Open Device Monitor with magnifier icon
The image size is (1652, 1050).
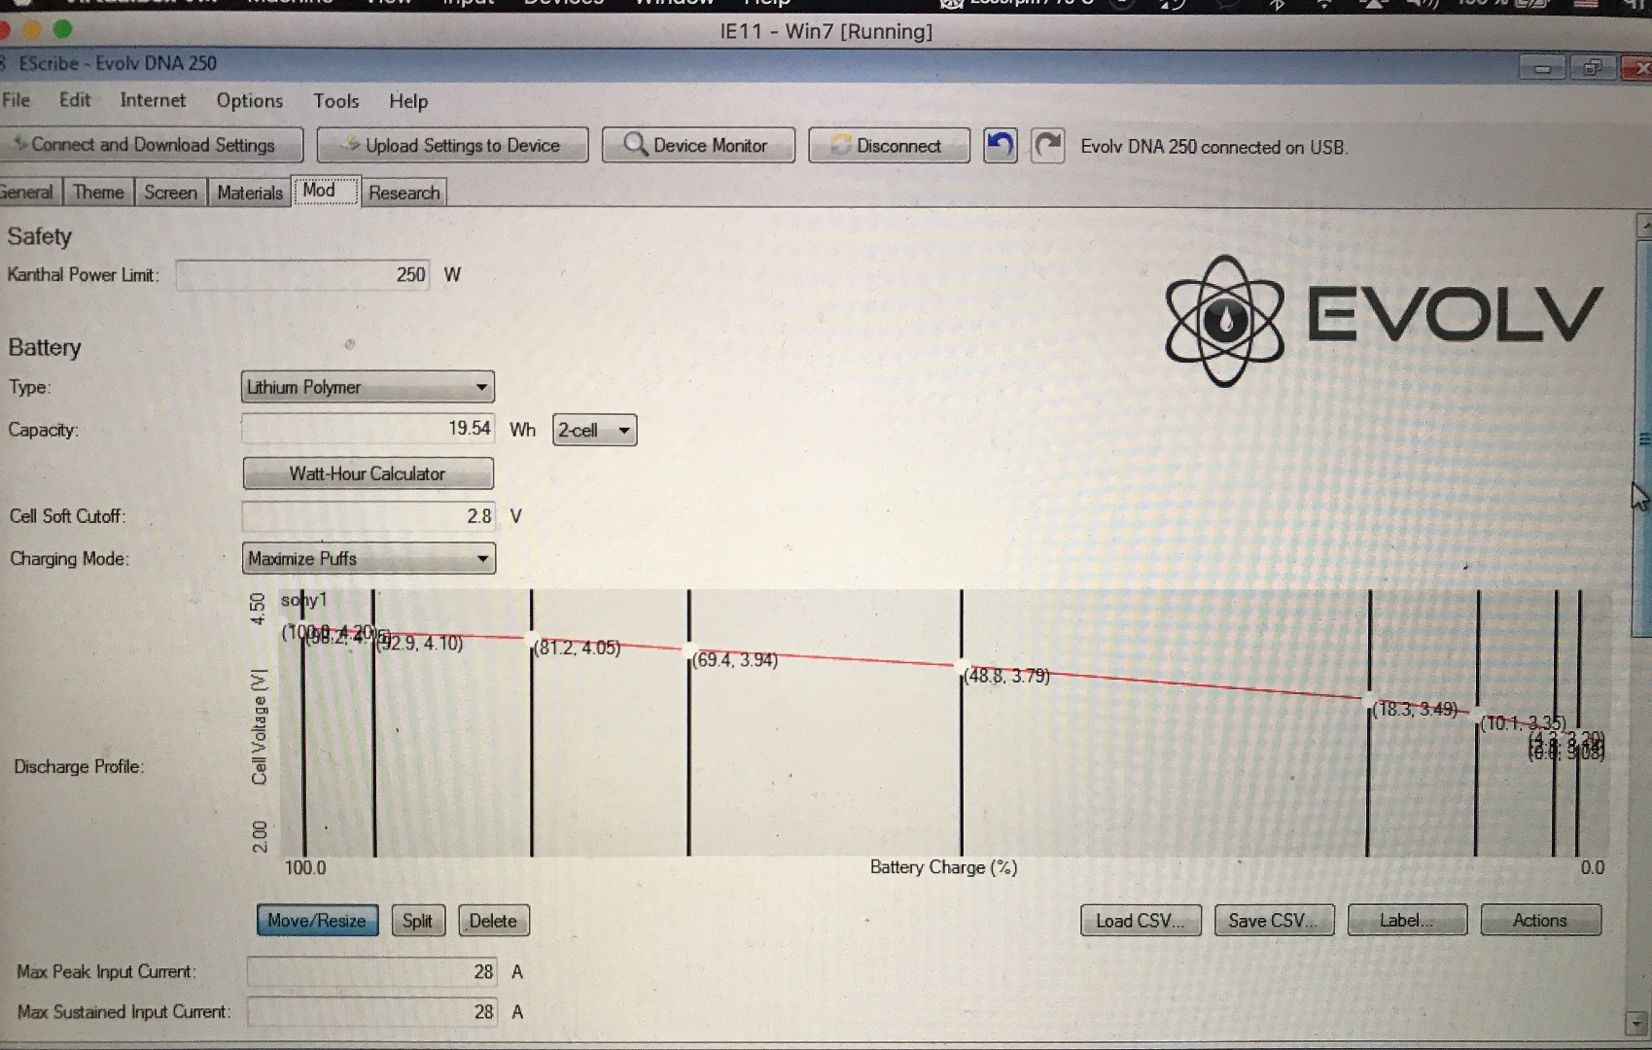(697, 146)
